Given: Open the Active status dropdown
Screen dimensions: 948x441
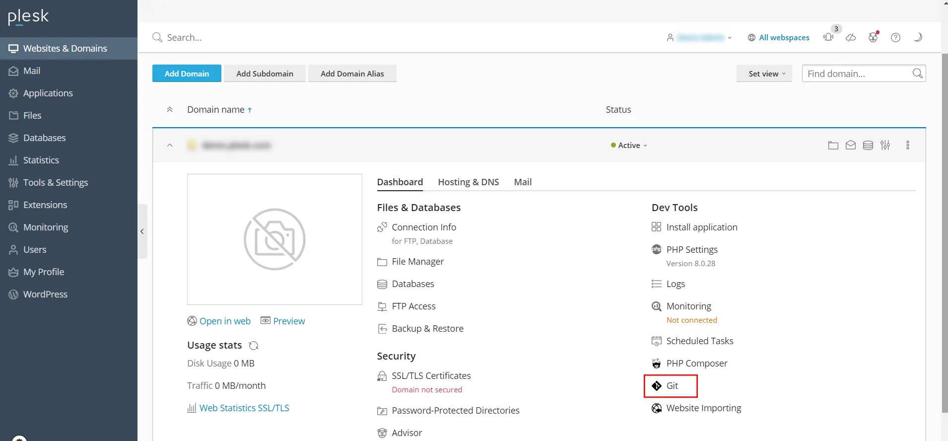Looking at the screenshot, I should tap(629, 145).
